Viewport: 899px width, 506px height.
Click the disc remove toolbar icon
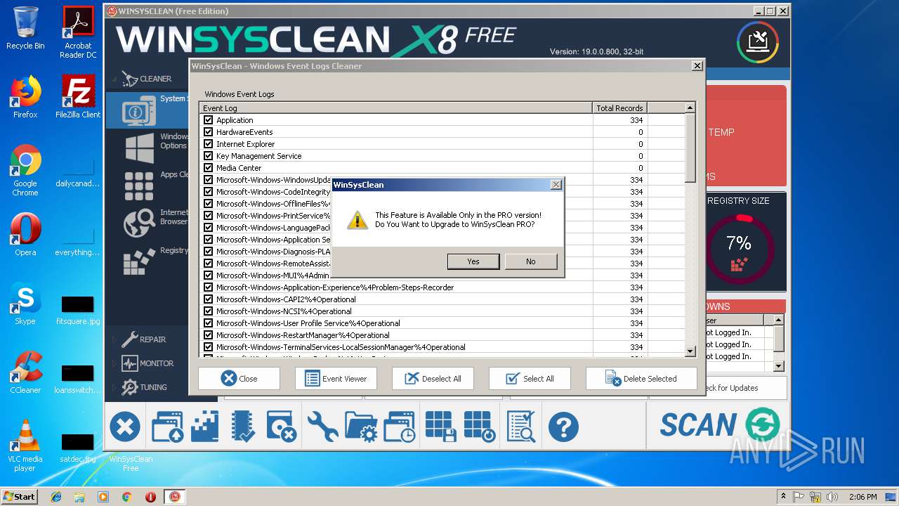(282, 427)
